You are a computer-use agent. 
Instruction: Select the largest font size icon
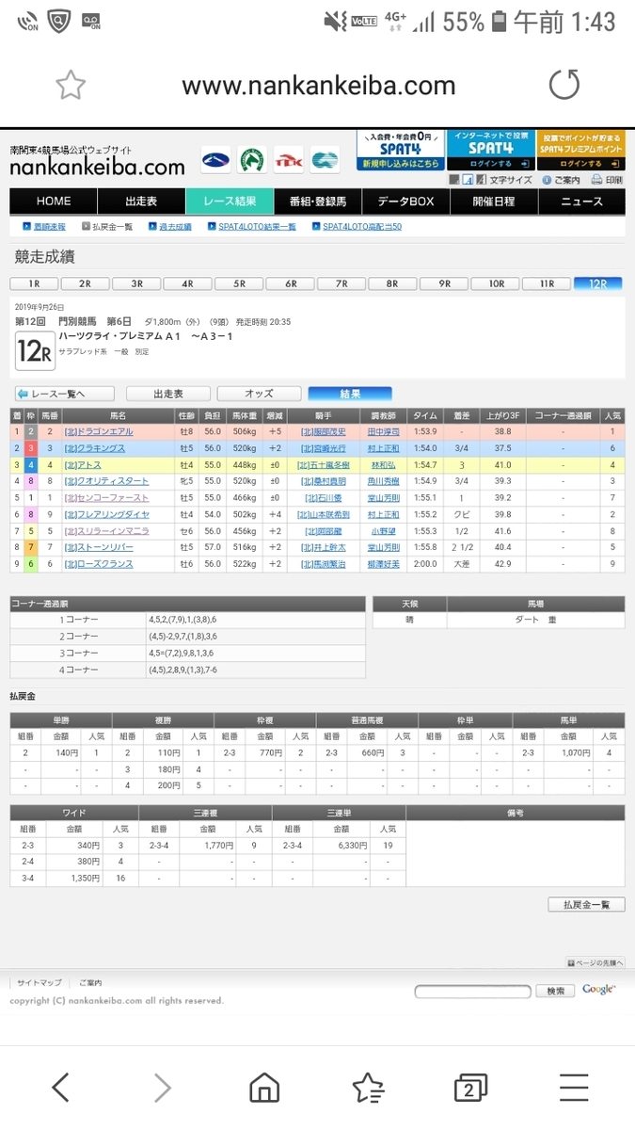click(x=480, y=179)
